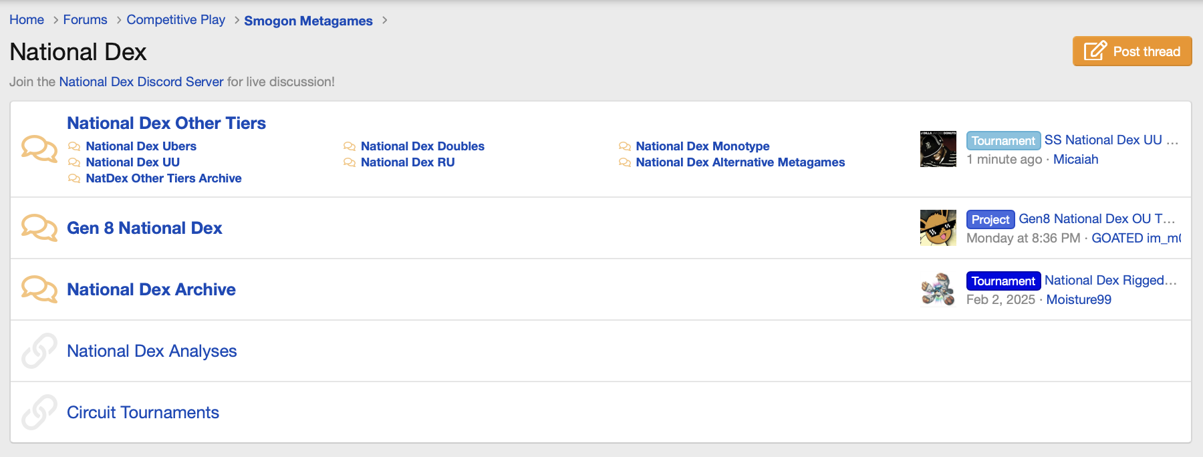Click the forum icon beside Gen 8 National Dex
Viewport: 1203px width, 457px height.
(x=39, y=228)
